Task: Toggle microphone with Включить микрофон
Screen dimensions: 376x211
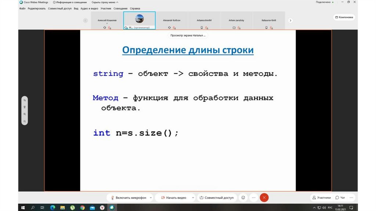Action: tap(129, 197)
